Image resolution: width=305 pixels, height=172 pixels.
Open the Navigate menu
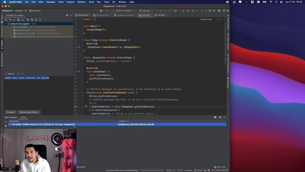point(51,2)
